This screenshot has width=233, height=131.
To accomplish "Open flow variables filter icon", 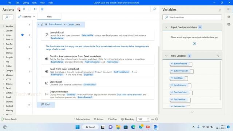I will click(x=218, y=56).
